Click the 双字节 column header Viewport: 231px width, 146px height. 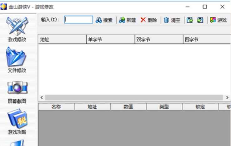point(159,39)
